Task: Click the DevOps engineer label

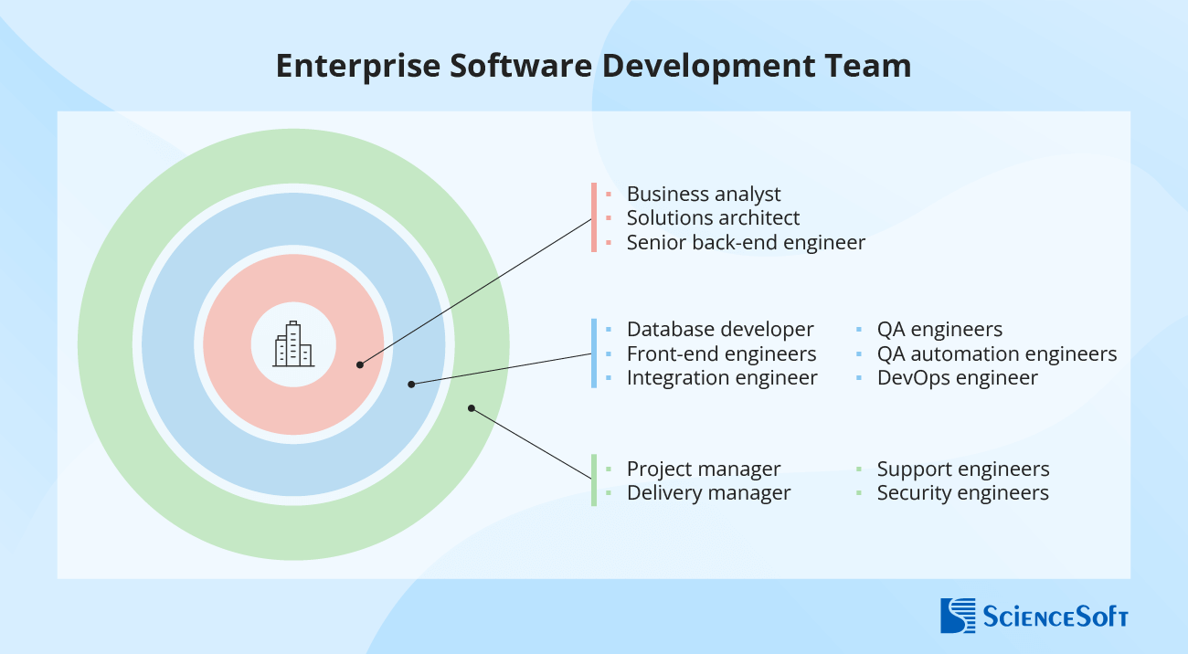Action: click(957, 377)
